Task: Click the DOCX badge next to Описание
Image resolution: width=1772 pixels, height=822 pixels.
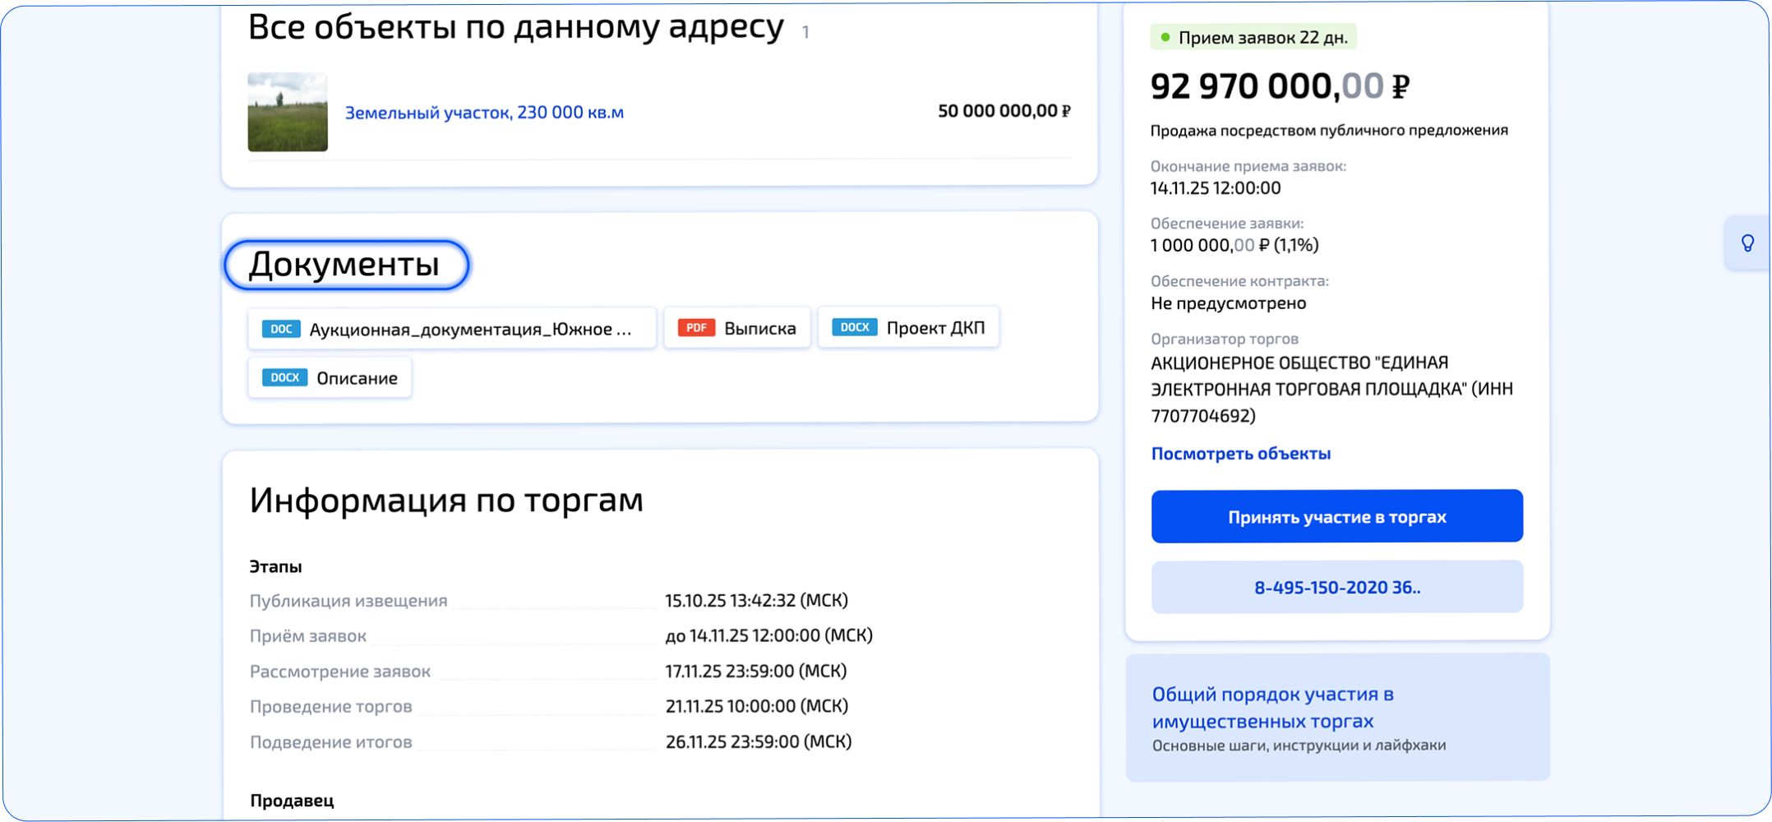Action: [284, 377]
